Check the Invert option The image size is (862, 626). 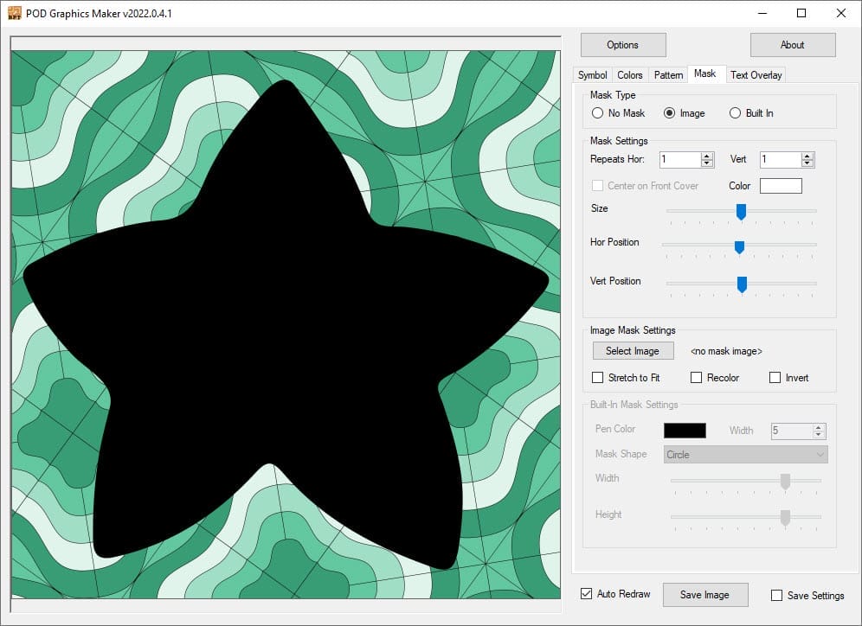point(775,378)
